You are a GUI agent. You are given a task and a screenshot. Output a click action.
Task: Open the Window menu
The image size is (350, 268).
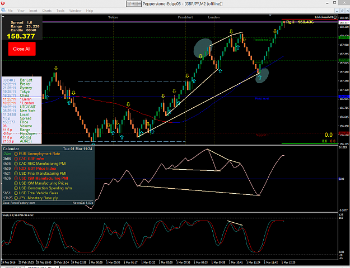pos(75,11)
